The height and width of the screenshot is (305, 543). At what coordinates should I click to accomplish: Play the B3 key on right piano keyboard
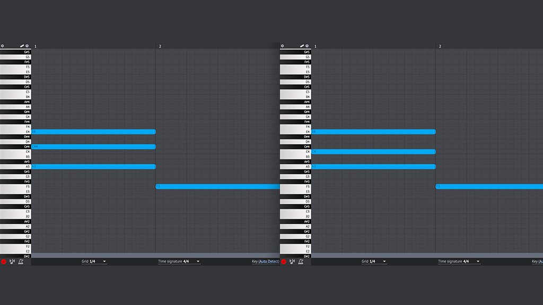point(295,156)
